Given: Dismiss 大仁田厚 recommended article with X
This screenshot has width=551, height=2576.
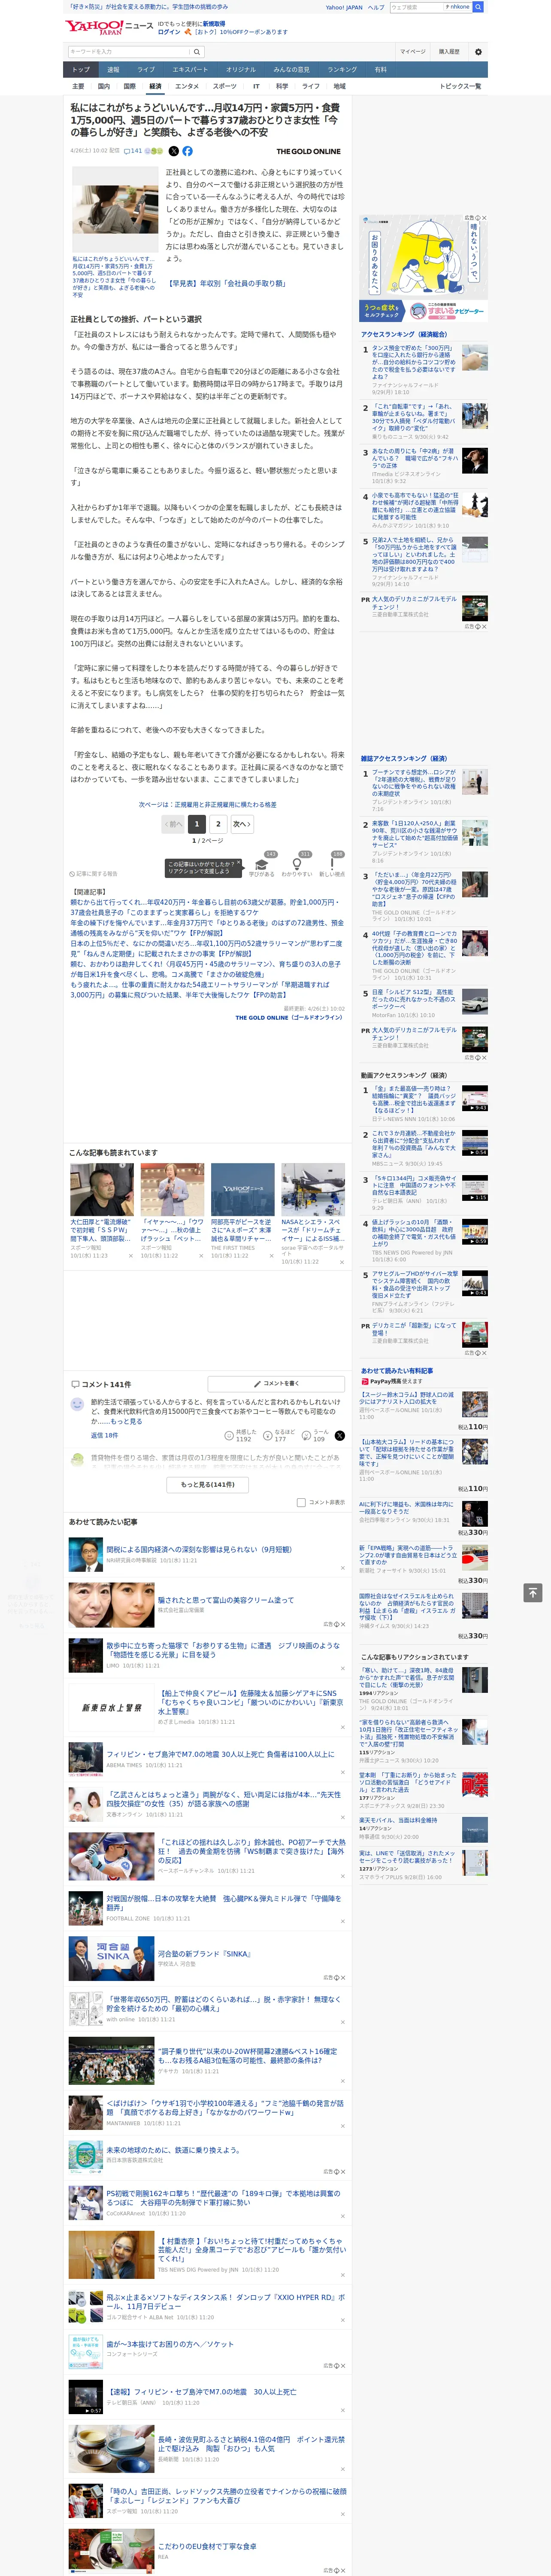Looking at the screenshot, I should (x=130, y=1256).
